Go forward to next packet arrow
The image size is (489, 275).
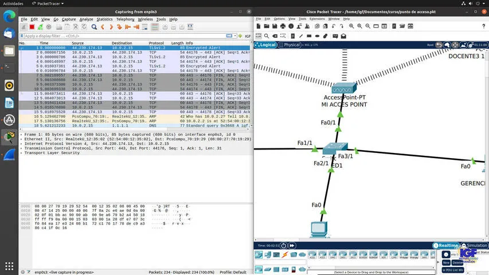[x=111, y=27]
